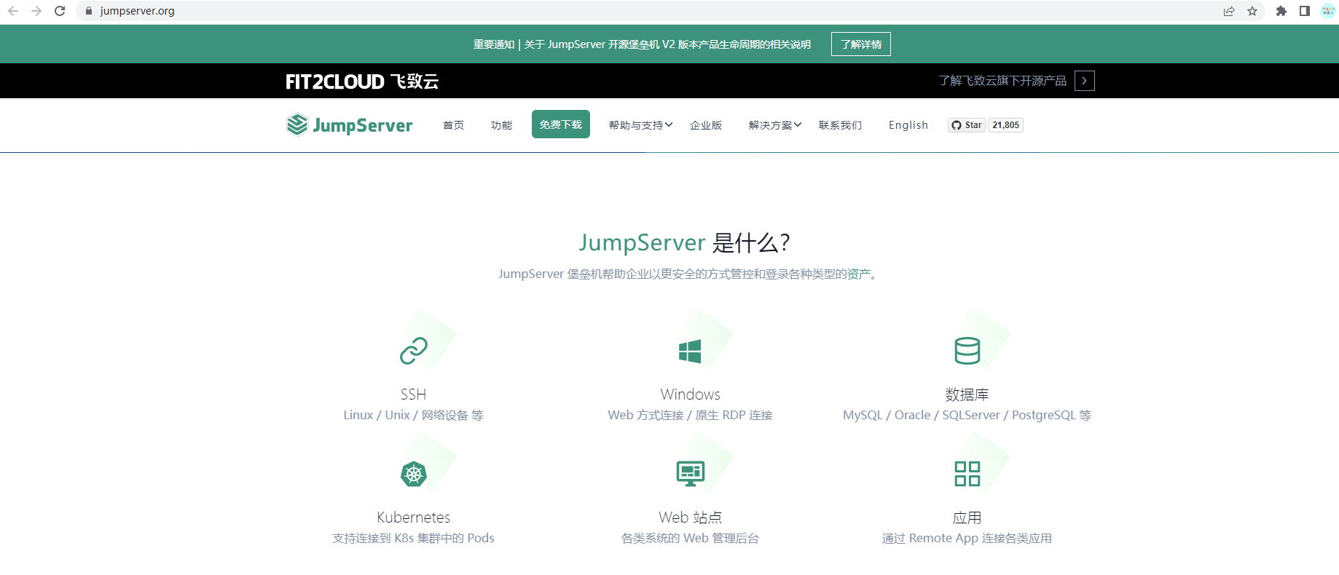Click the 应用 heading text

[967, 517]
